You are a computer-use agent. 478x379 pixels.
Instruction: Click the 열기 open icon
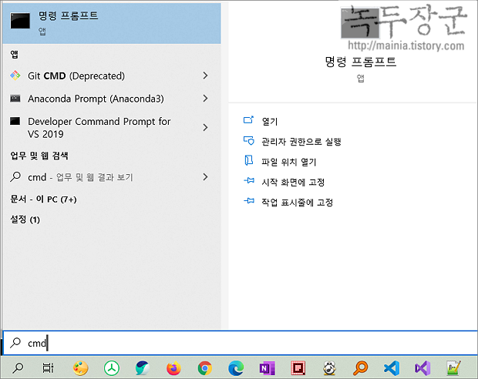(x=248, y=120)
